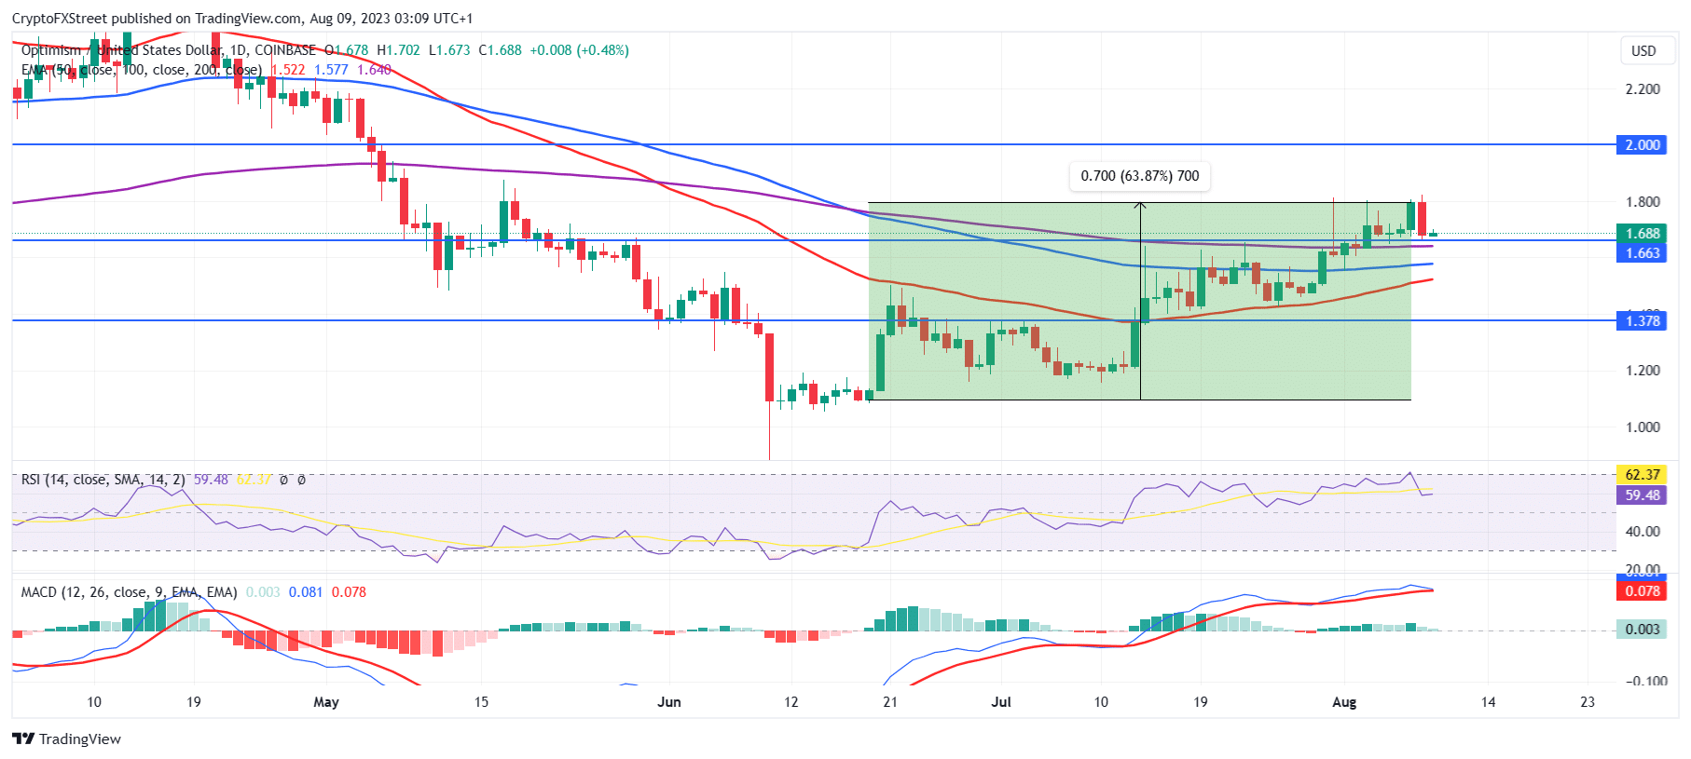Click the 1.800 price axis value
The image size is (1691, 759).
[1643, 202]
